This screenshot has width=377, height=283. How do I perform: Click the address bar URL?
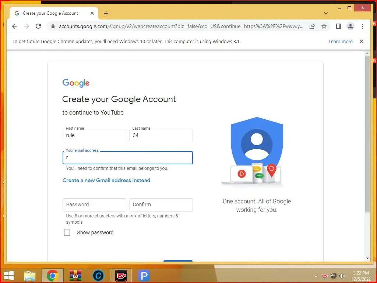point(181,26)
